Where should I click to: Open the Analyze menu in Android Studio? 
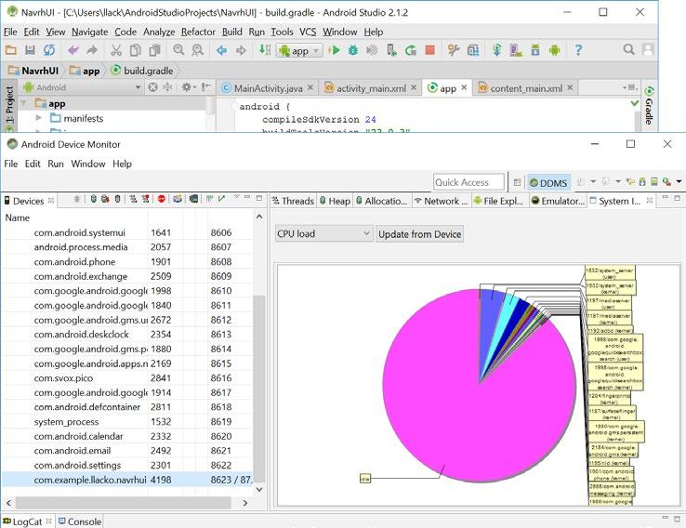pyautogui.click(x=159, y=32)
